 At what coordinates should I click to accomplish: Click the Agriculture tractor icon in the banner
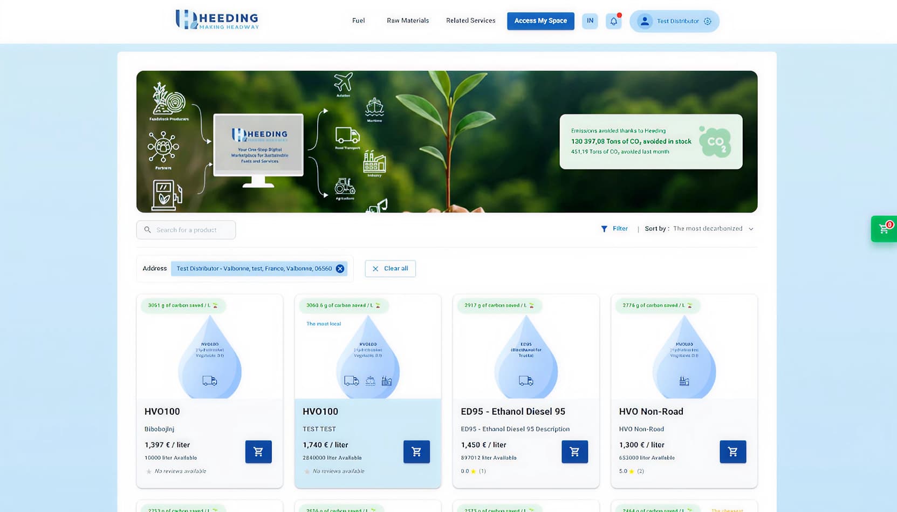point(345,186)
